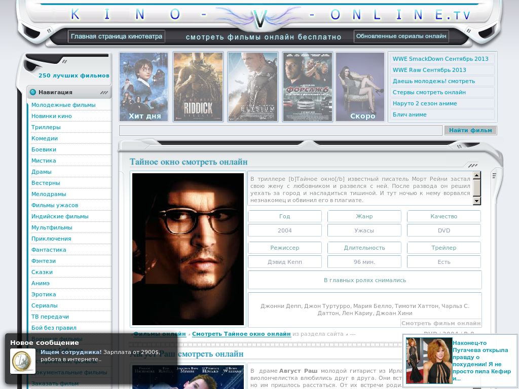Select Молодежные фильмы category

coord(63,105)
